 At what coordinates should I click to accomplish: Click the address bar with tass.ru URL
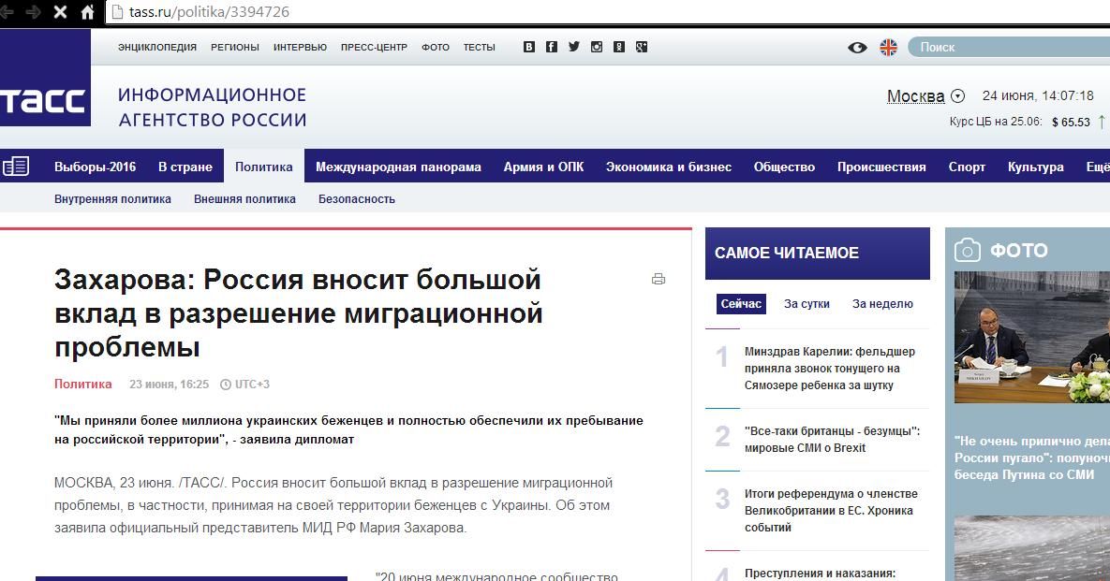(x=609, y=12)
